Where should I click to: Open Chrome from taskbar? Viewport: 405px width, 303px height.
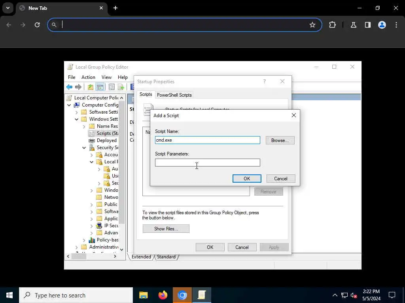tap(182, 295)
